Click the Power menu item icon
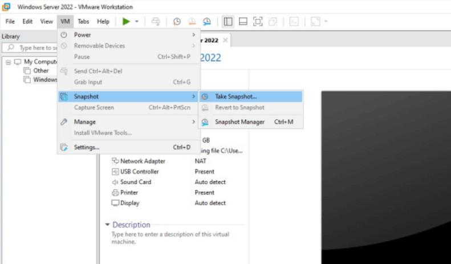This screenshot has width=451, height=264. coord(64,35)
